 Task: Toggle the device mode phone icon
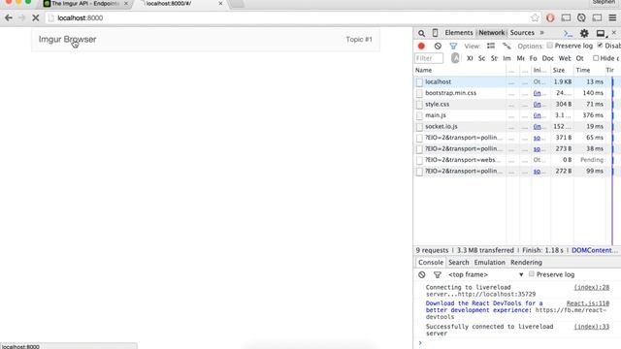(435, 33)
